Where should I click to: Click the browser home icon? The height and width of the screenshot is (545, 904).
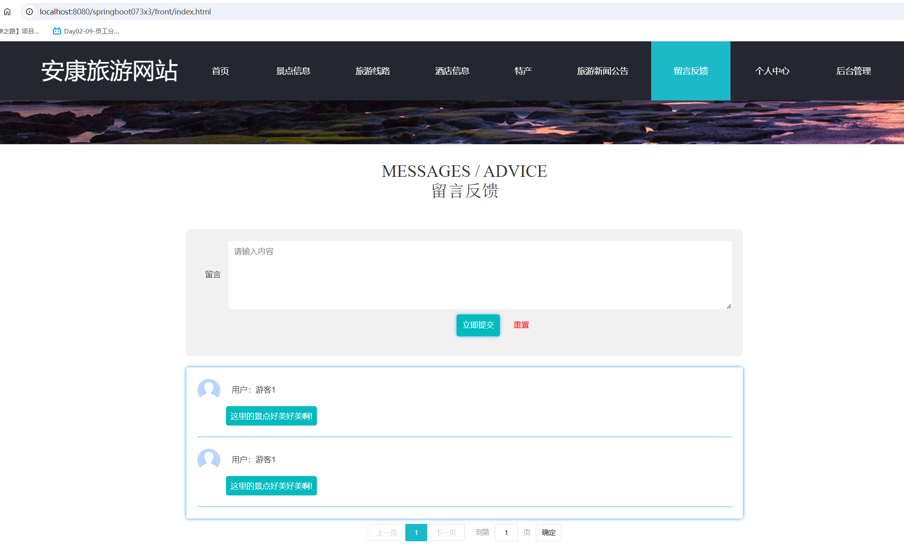click(7, 12)
